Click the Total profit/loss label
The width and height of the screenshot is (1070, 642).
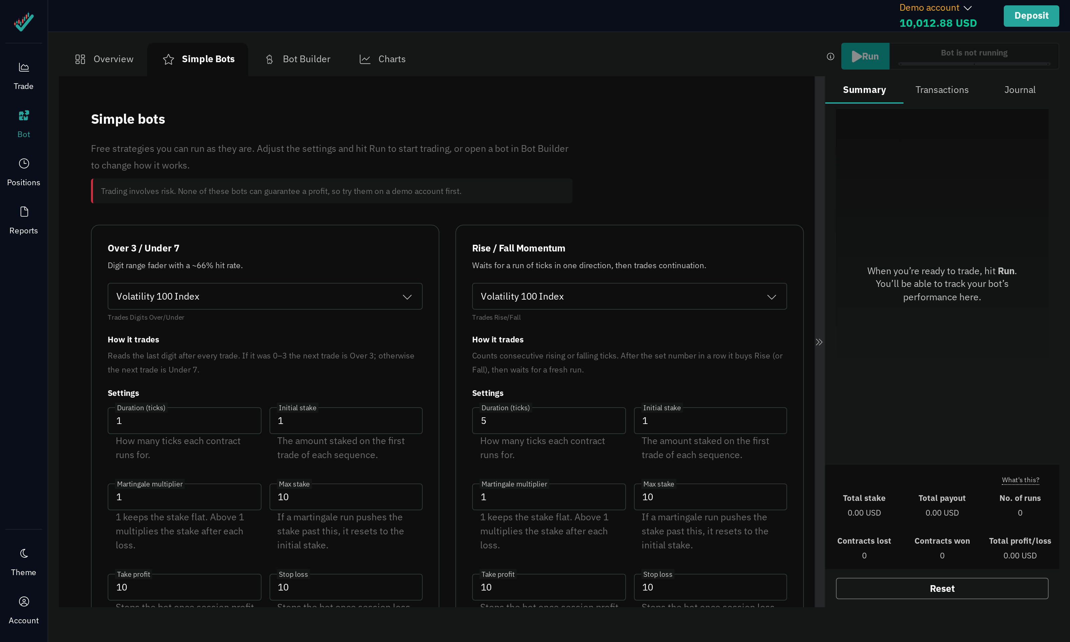[1020, 541]
